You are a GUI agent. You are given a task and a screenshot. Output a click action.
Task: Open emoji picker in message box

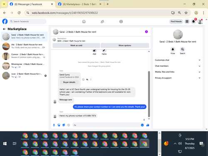[x=142, y=125]
